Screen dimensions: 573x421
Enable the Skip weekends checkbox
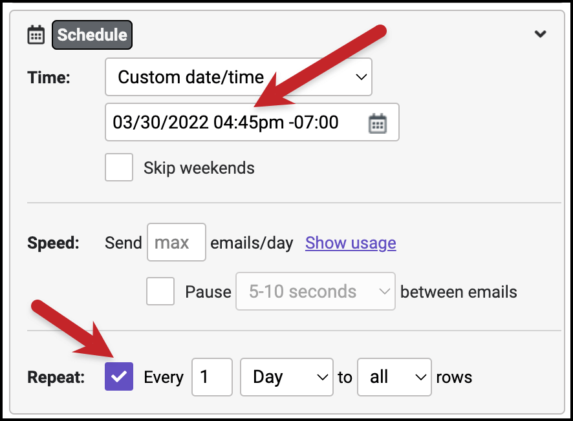pos(119,167)
